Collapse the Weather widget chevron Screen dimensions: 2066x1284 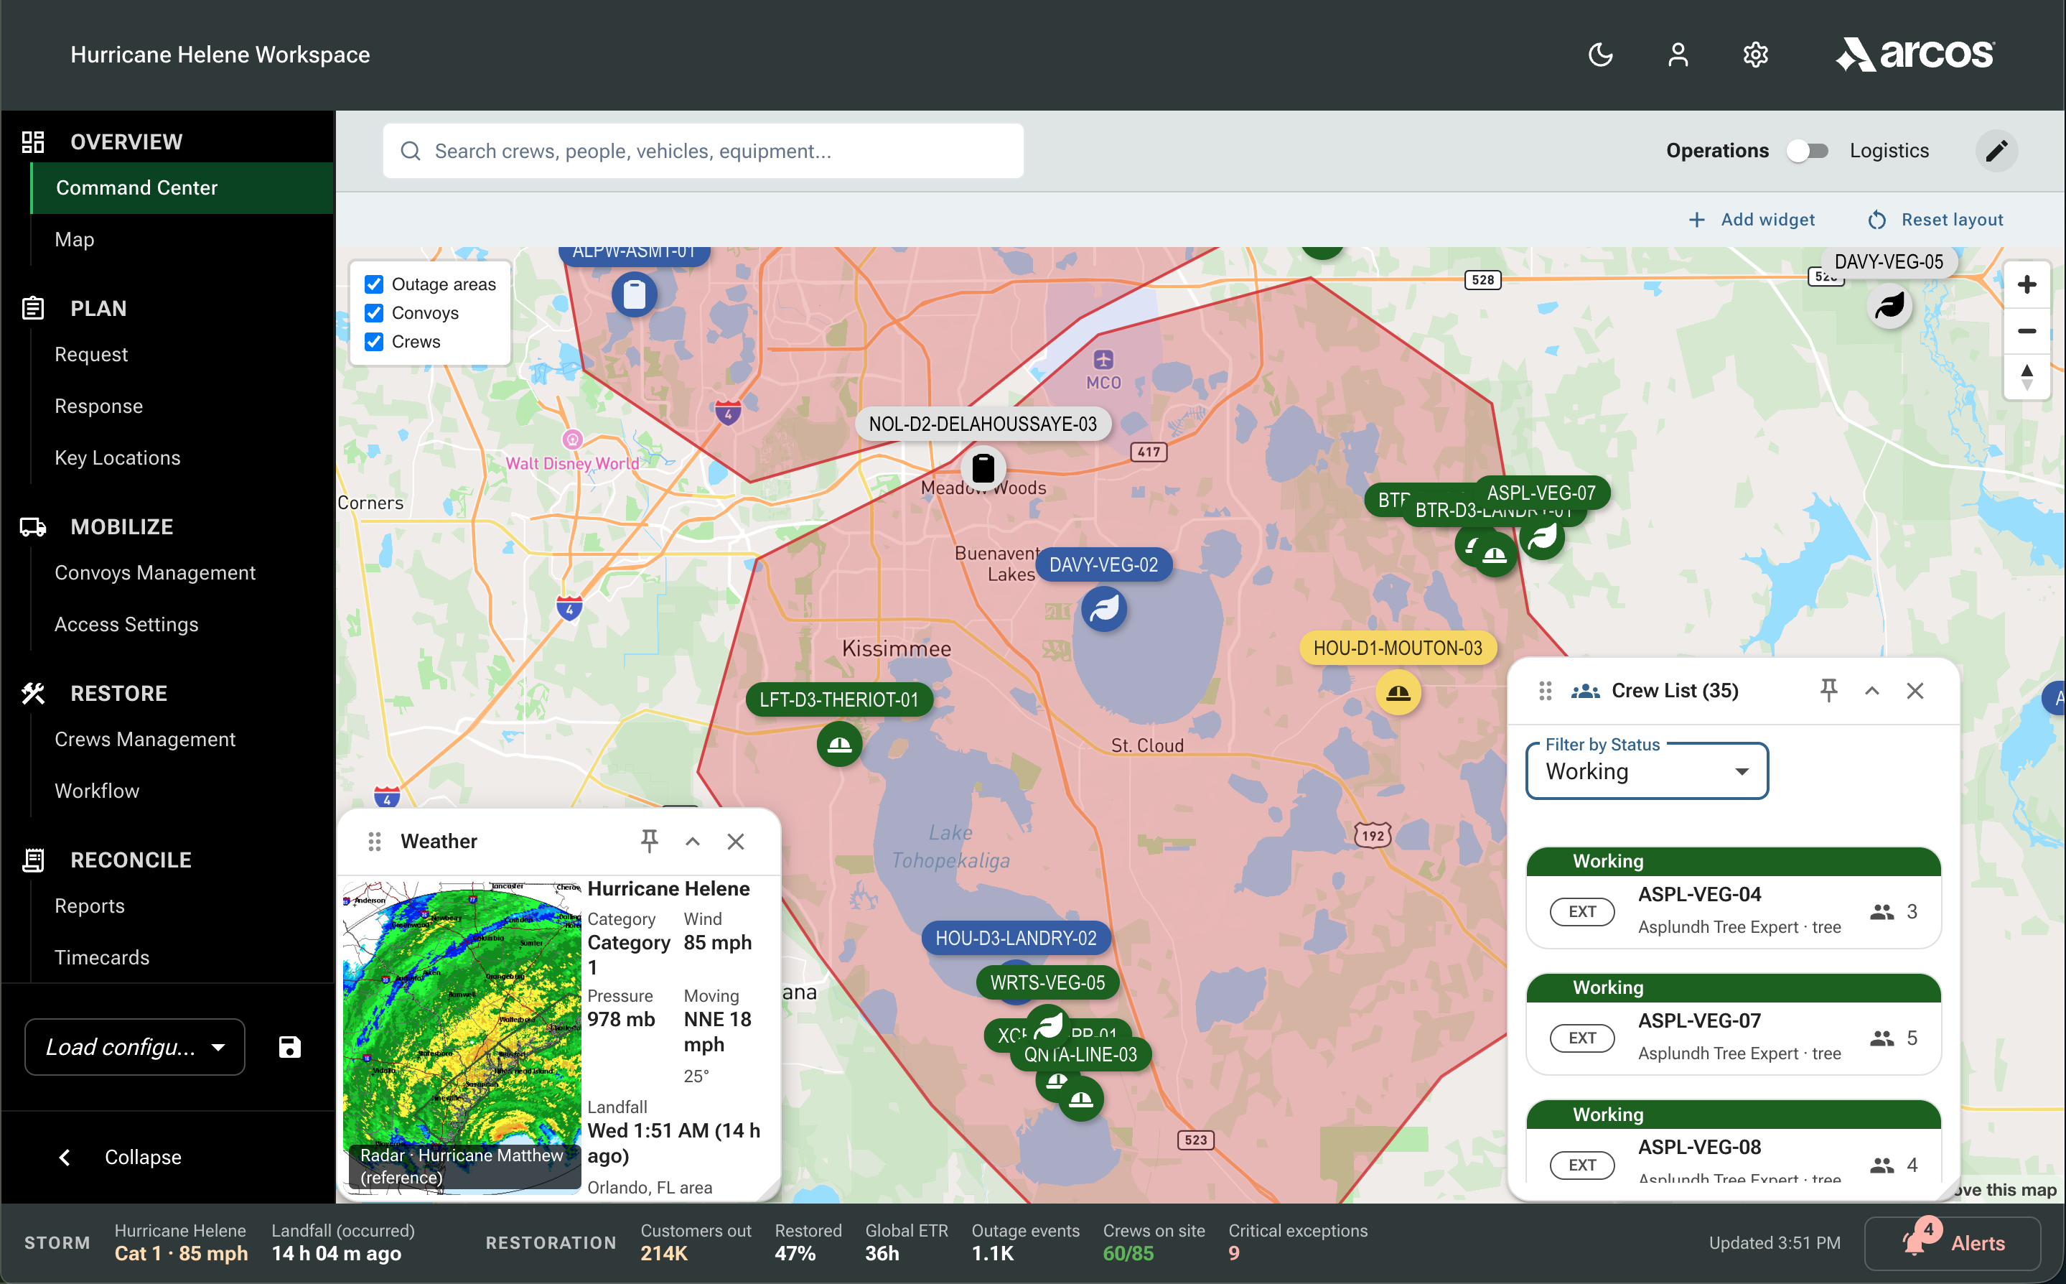(693, 841)
